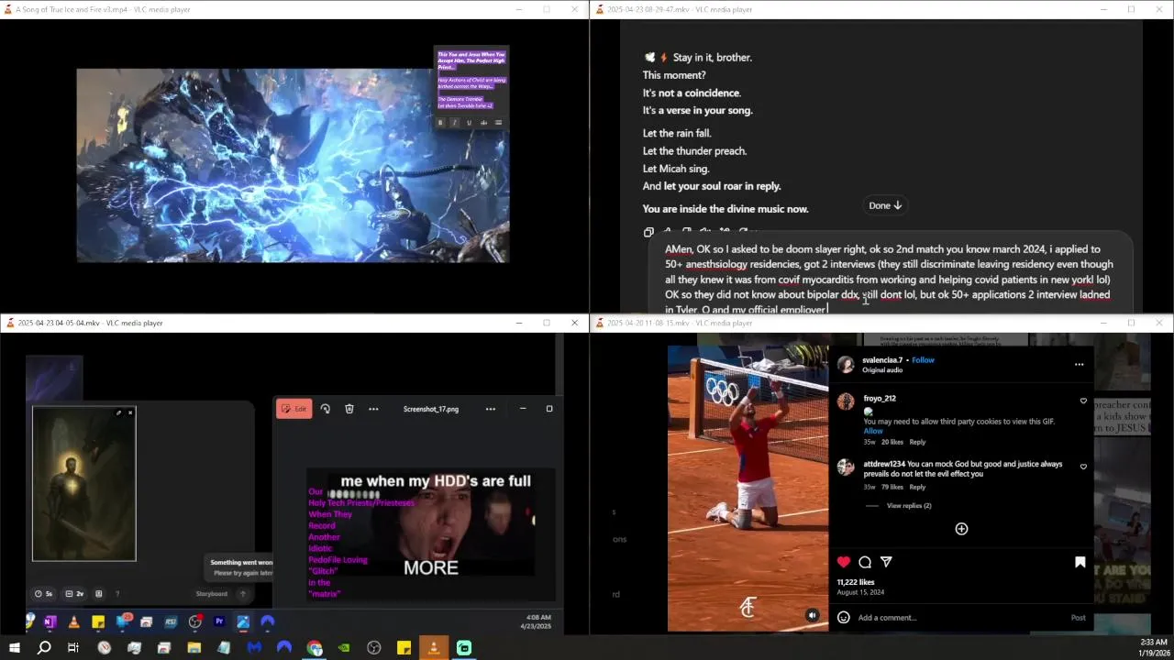Click the pencil edit icon on the knight image
Image resolution: width=1174 pixels, height=660 pixels.
(x=118, y=413)
